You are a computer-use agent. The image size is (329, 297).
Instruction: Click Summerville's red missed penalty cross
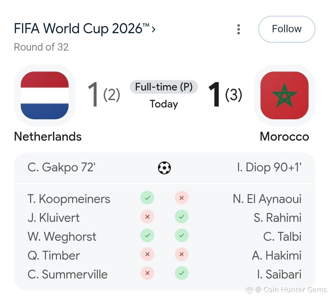click(147, 273)
